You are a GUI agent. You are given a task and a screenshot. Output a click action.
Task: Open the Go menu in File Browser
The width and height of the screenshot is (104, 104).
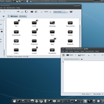point(4,8)
